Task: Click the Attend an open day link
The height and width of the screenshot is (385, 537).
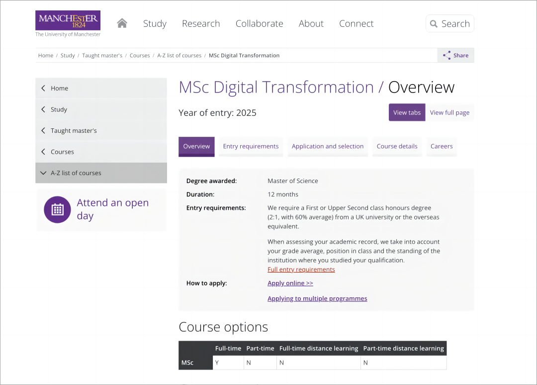Action: coord(113,209)
